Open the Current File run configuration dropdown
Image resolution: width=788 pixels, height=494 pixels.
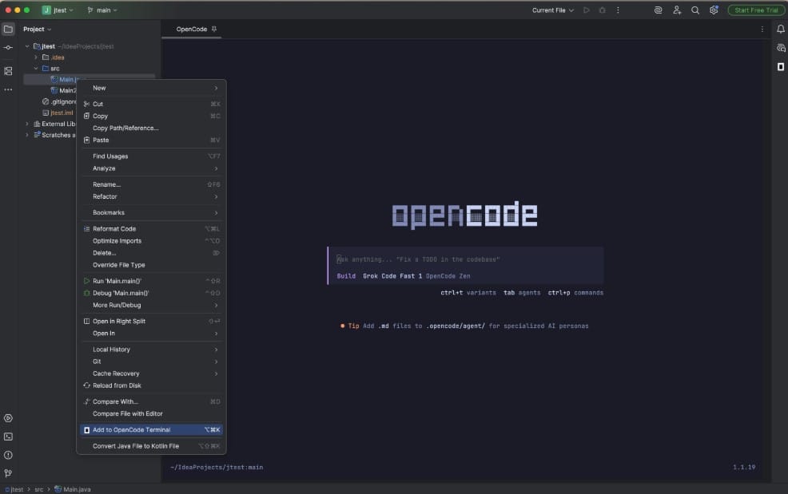pyautogui.click(x=553, y=10)
